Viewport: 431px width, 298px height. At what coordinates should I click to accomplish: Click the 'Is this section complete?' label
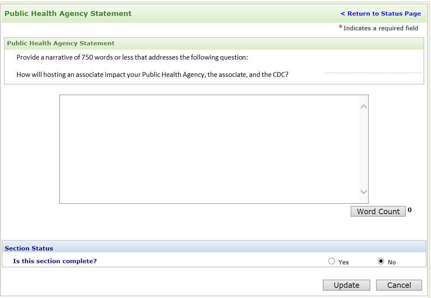point(55,261)
